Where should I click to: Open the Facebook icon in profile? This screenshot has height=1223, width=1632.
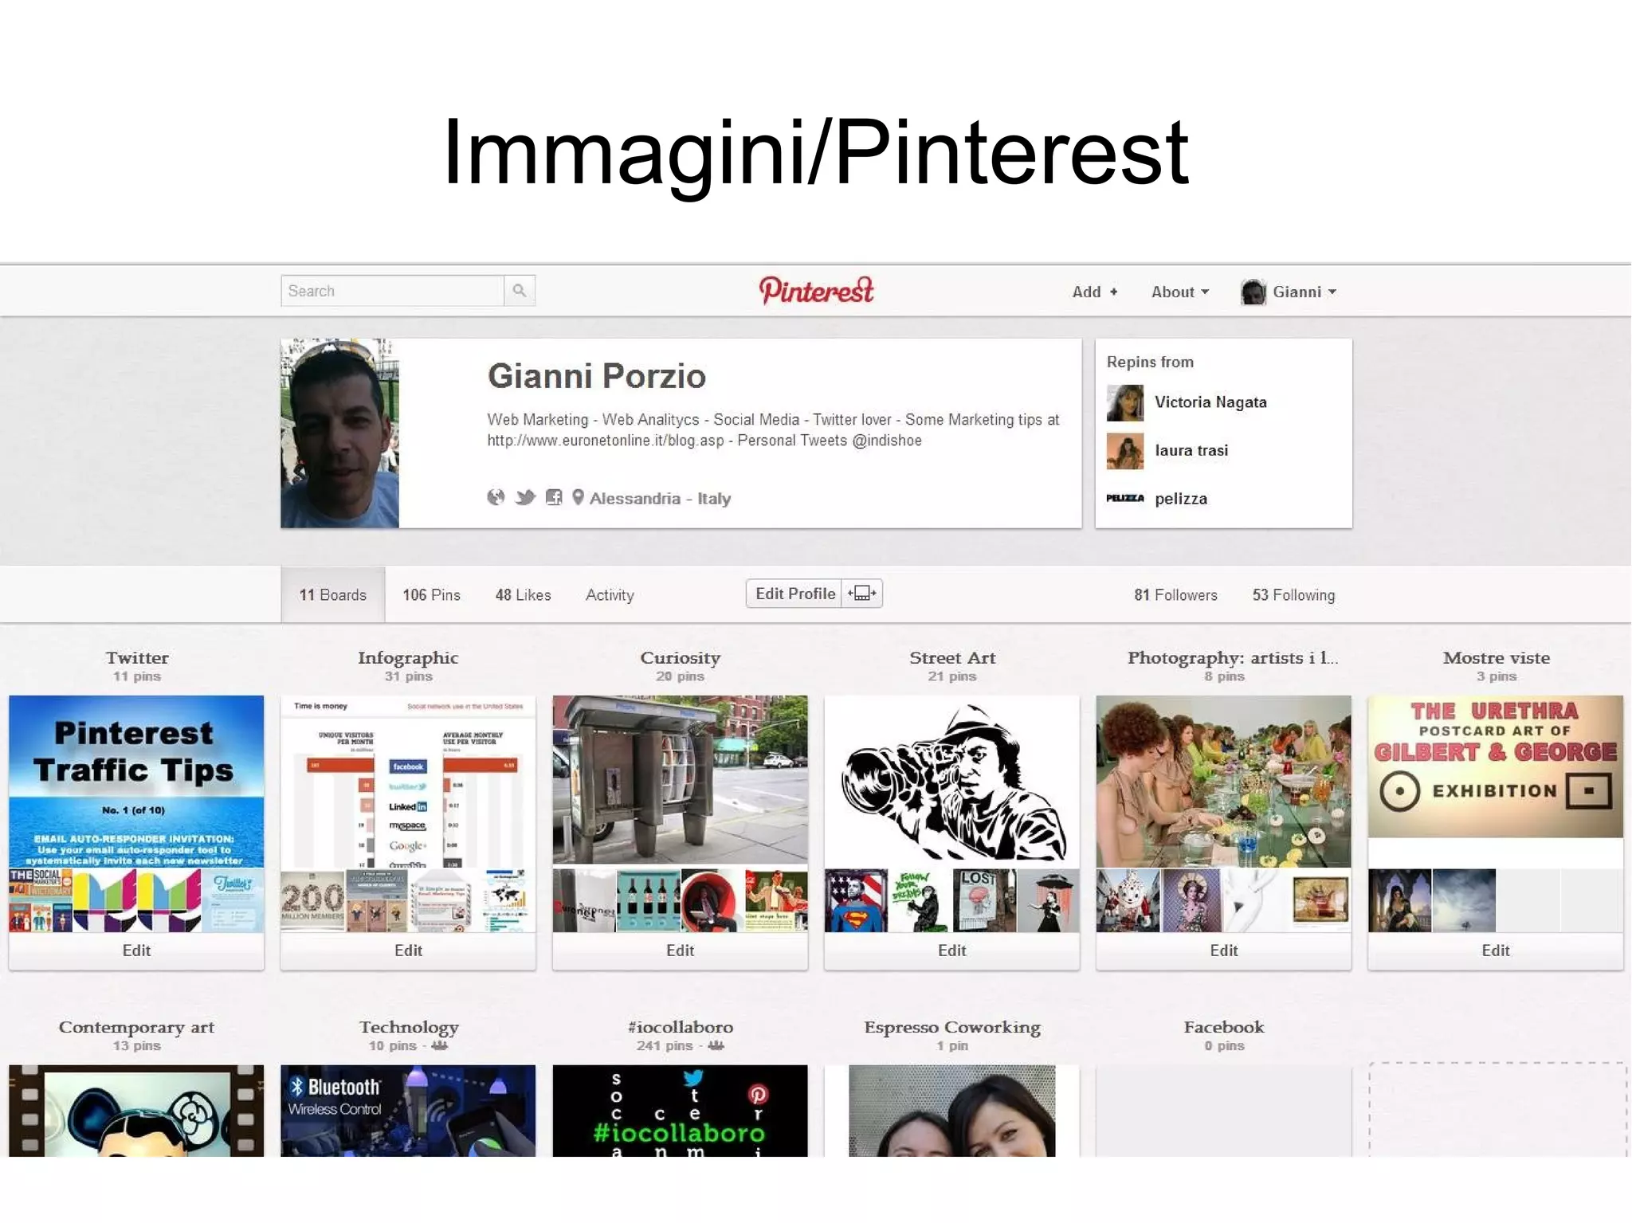[554, 498]
